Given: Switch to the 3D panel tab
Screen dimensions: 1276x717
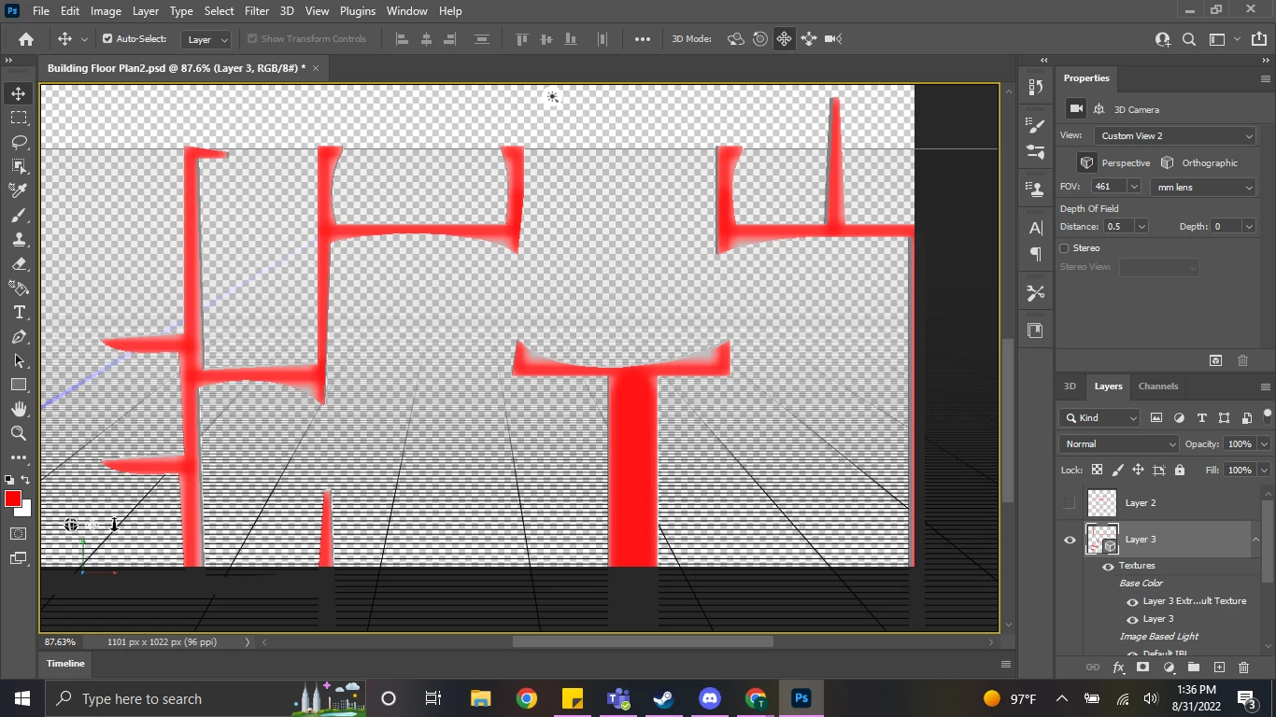Looking at the screenshot, I should (x=1070, y=386).
